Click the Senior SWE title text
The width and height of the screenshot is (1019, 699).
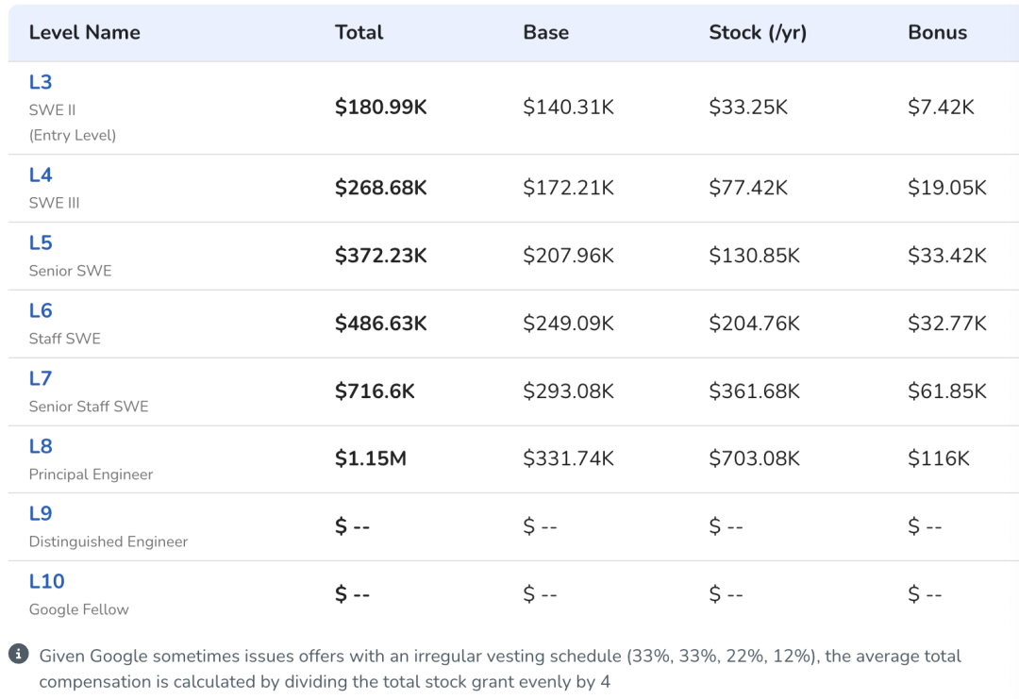coord(70,270)
